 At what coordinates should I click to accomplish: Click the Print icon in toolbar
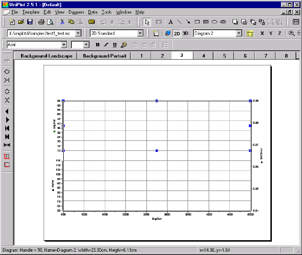pos(42,22)
